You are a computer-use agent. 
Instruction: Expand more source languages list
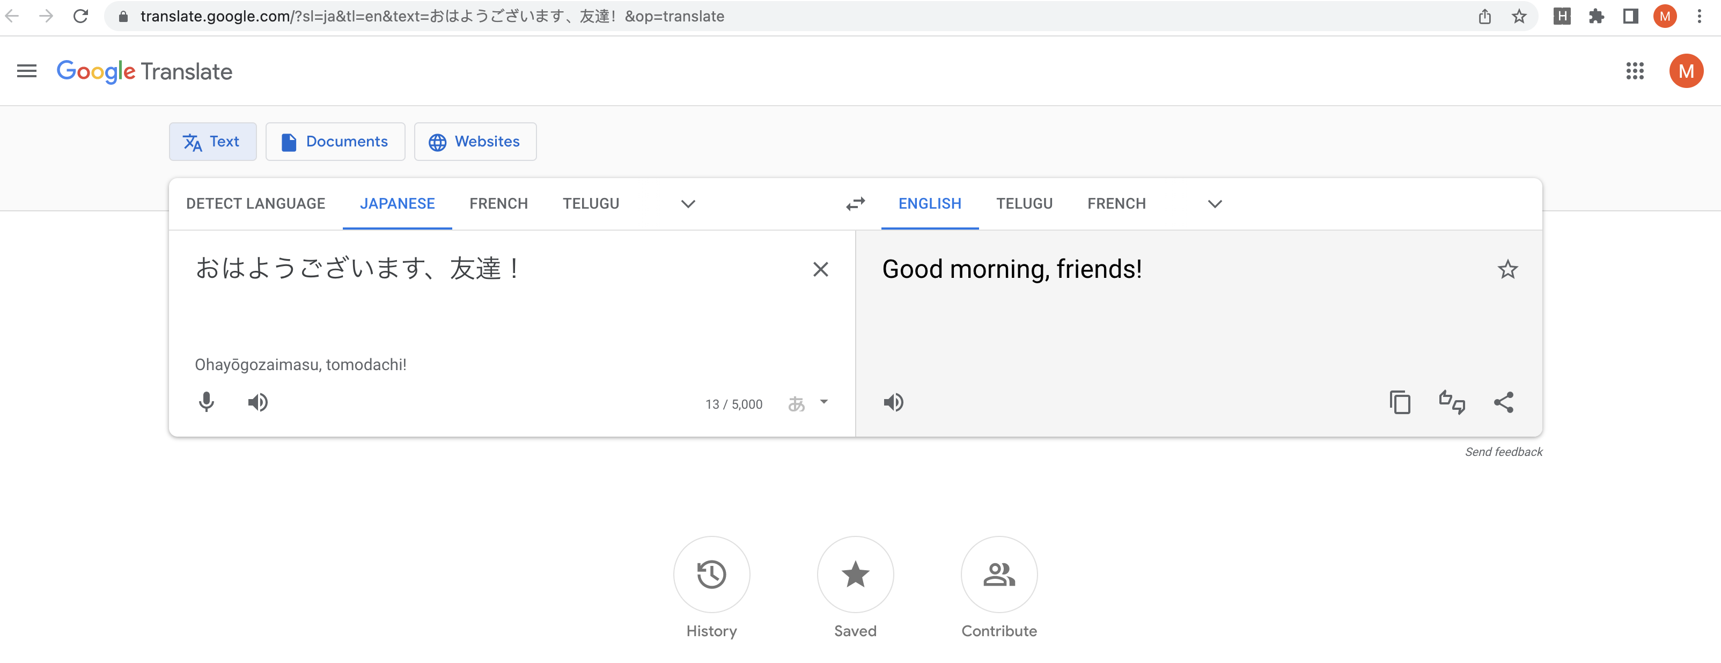[x=688, y=203]
